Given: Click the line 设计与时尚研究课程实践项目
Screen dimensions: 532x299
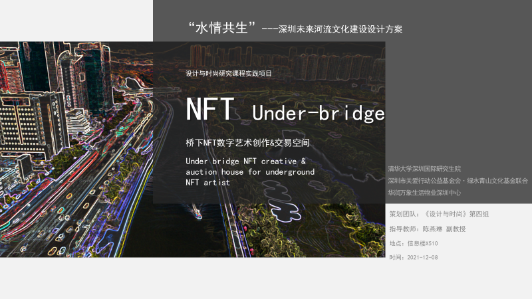Looking at the screenshot, I should click(x=229, y=74).
